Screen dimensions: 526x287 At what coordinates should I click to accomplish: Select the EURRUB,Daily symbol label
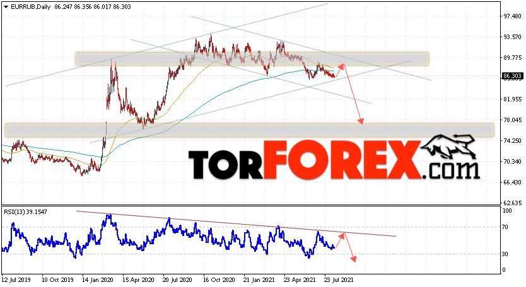[31, 7]
